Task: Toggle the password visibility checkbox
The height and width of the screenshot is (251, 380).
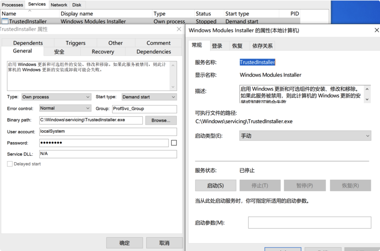Action: [174, 143]
